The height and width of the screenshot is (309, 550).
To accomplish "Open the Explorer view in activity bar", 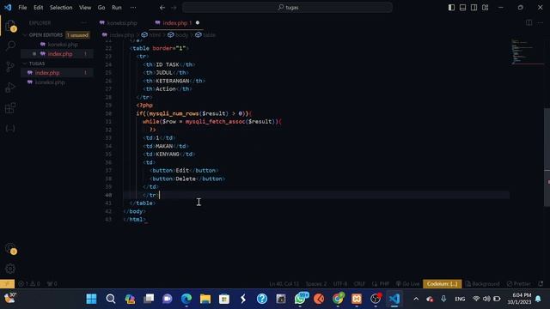I will pos(10,26).
